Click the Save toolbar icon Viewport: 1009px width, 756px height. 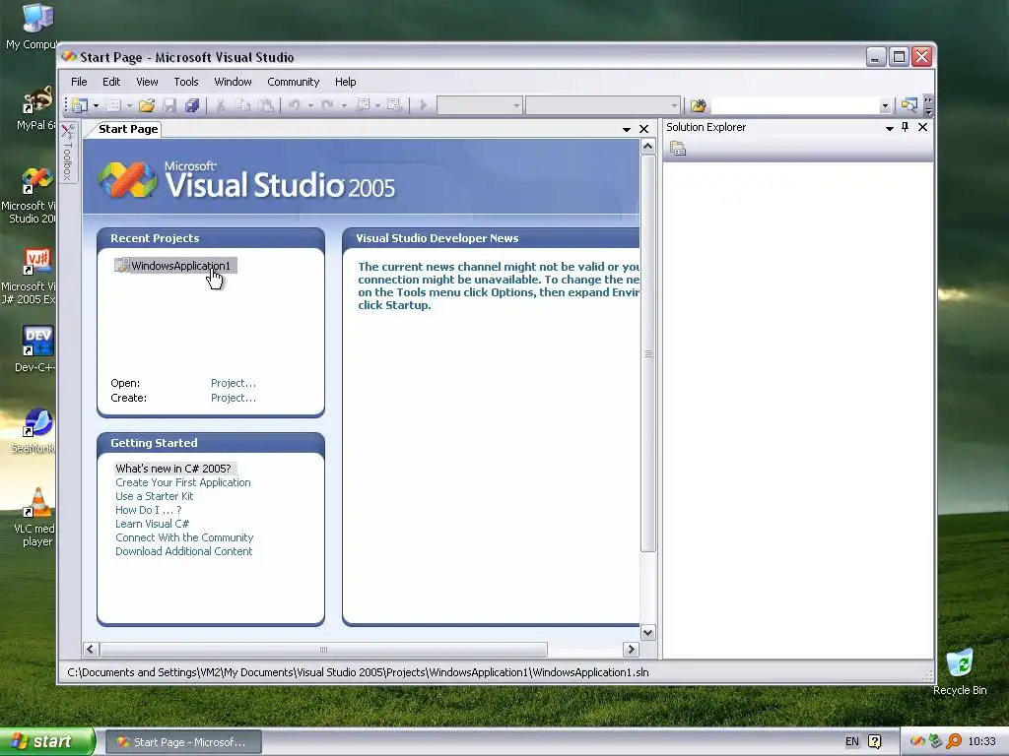(169, 105)
